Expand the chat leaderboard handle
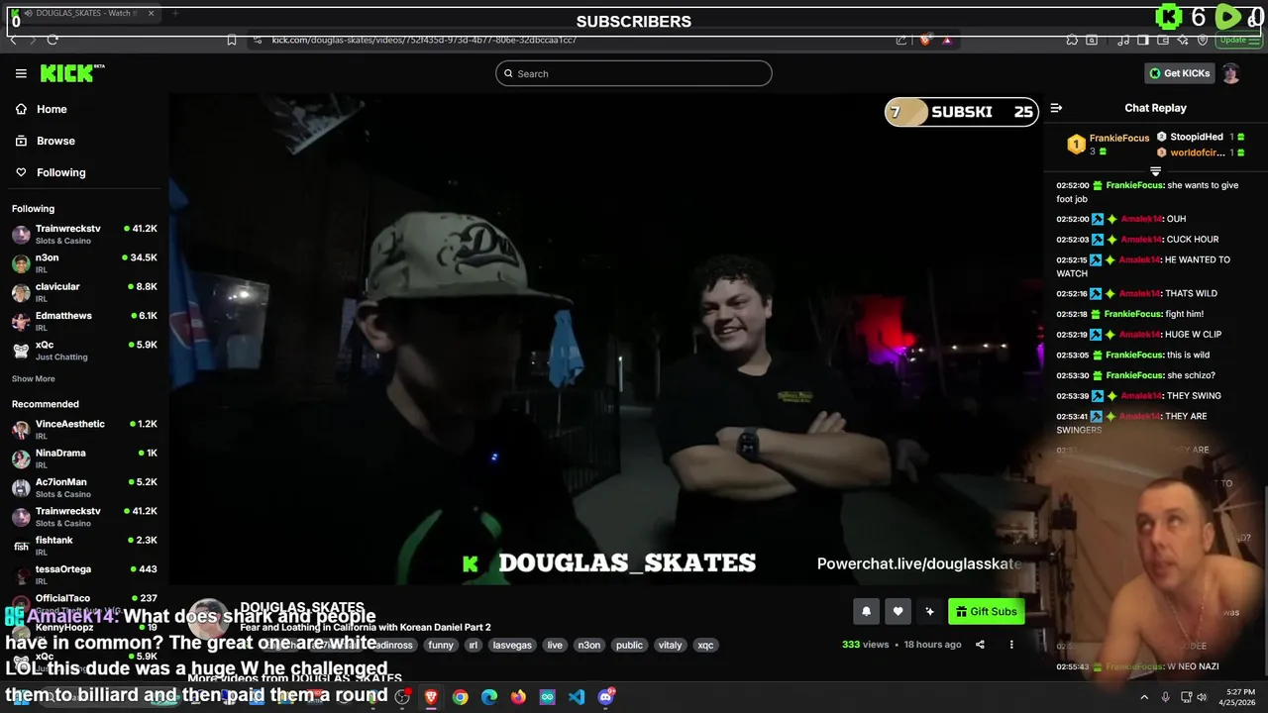1268x713 pixels. click(1155, 171)
